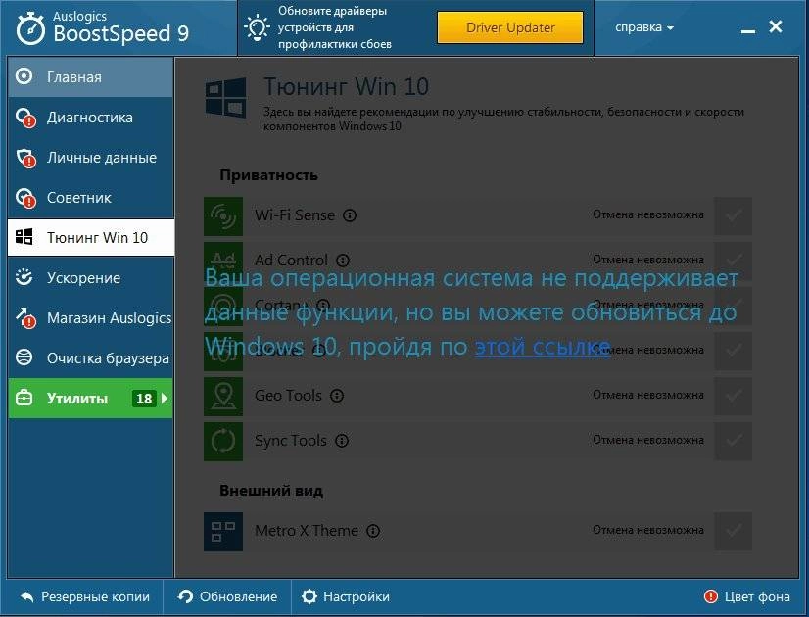Click the Geo Tools label
The image size is (809, 617).
point(288,396)
